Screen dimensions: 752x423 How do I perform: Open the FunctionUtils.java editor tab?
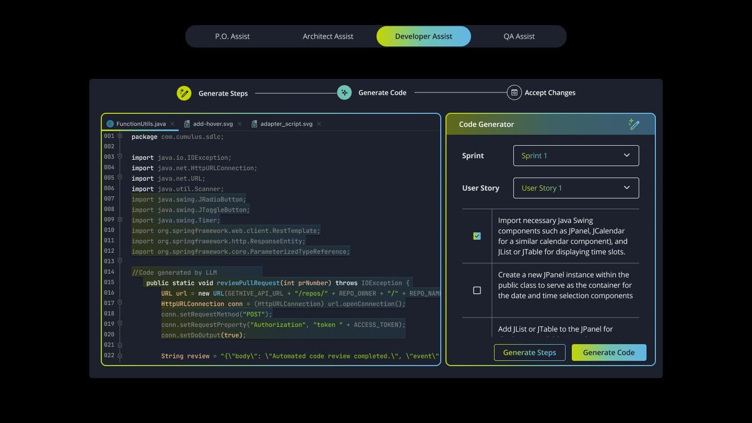coord(141,124)
